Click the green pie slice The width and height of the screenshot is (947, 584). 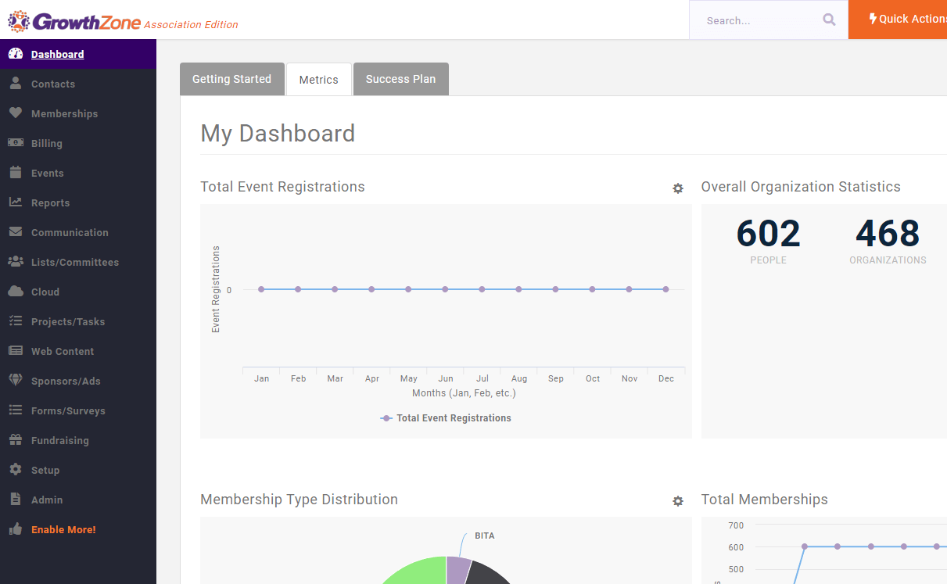coord(418,572)
